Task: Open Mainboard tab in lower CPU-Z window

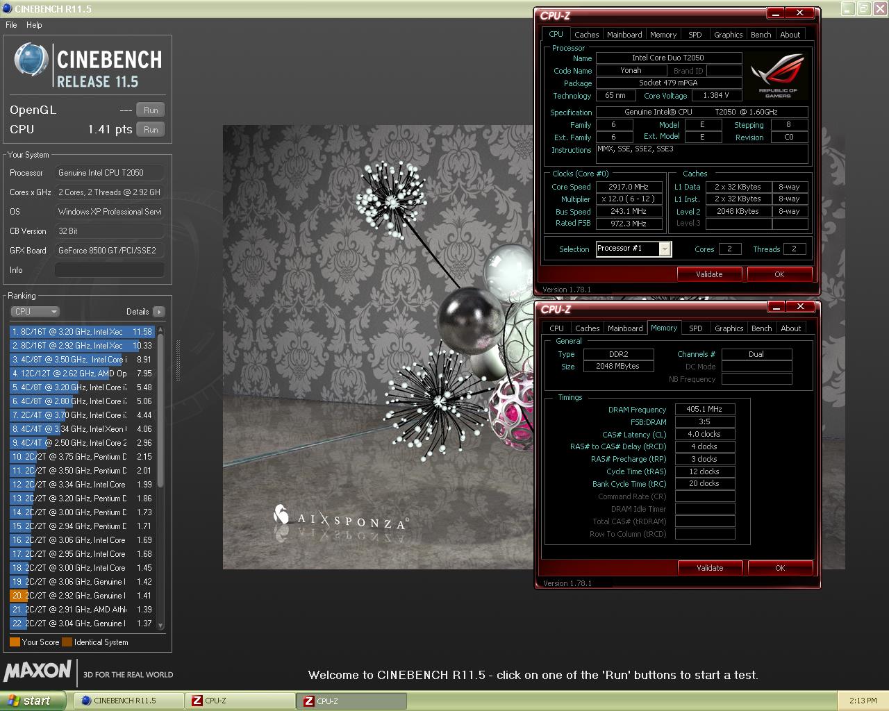Action: (625, 328)
